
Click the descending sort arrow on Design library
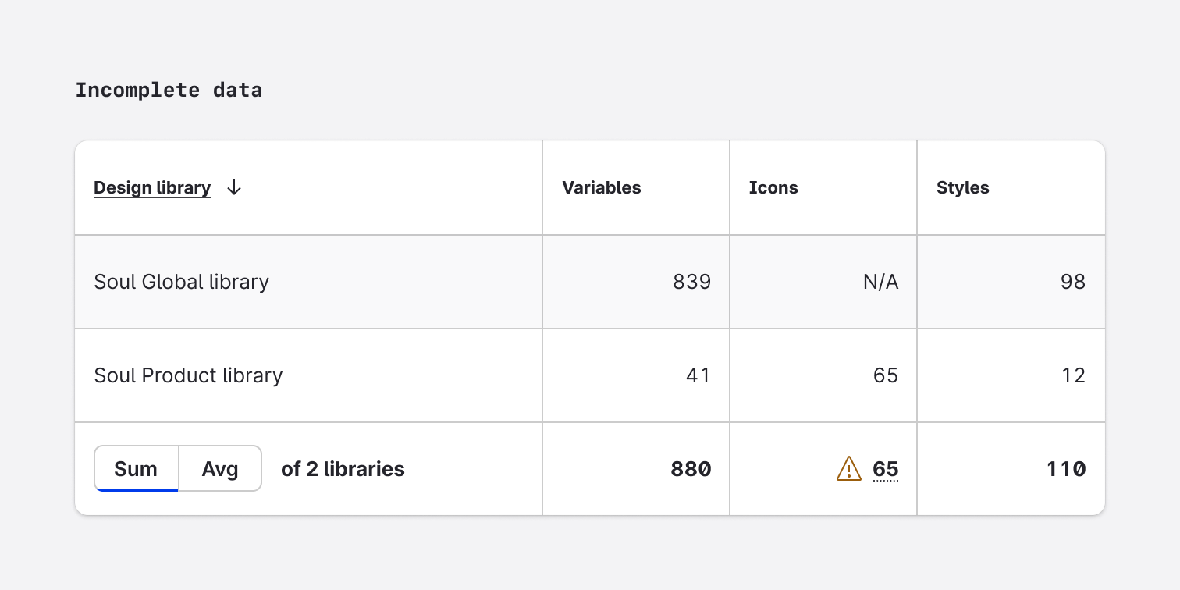click(x=233, y=187)
